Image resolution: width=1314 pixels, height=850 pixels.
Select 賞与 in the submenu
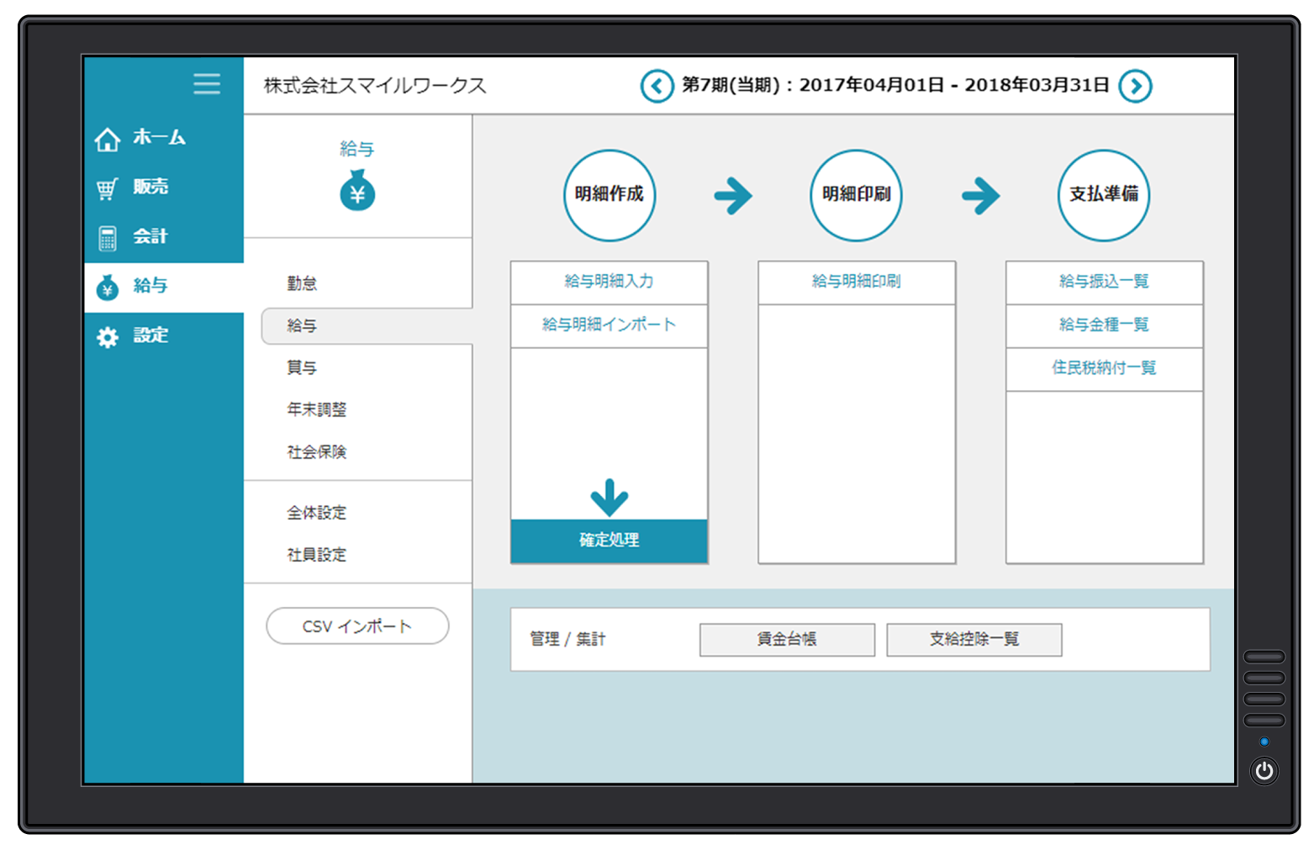(302, 367)
